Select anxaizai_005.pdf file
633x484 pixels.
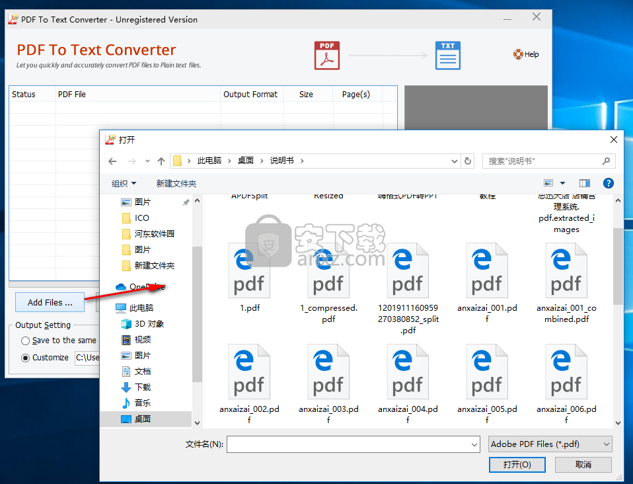click(x=487, y=383)
